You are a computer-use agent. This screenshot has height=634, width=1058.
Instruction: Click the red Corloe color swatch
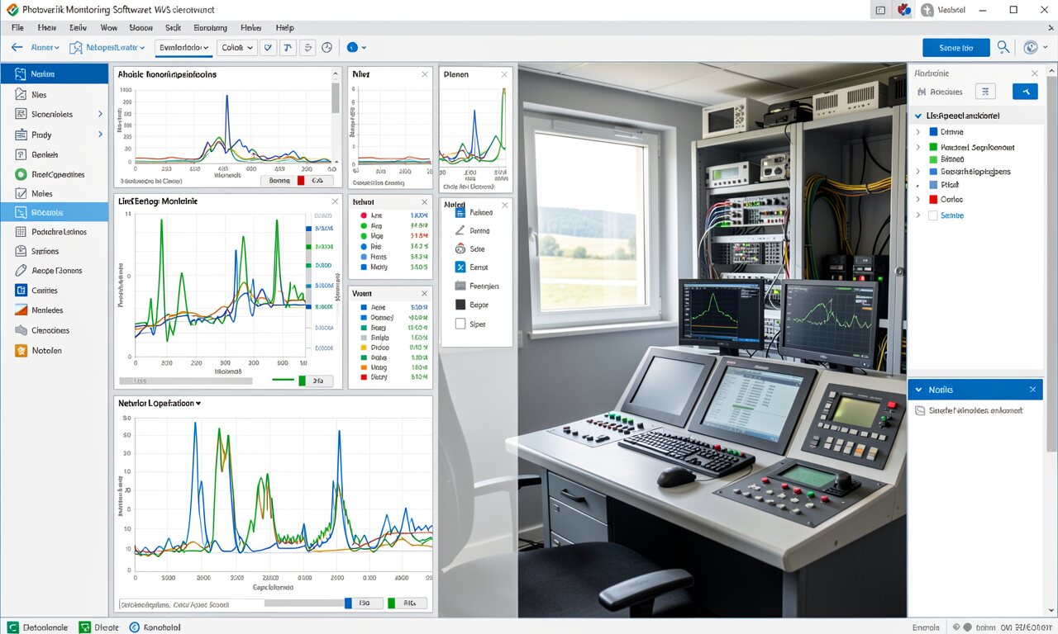pyautogui.click(x=933, y=199)
